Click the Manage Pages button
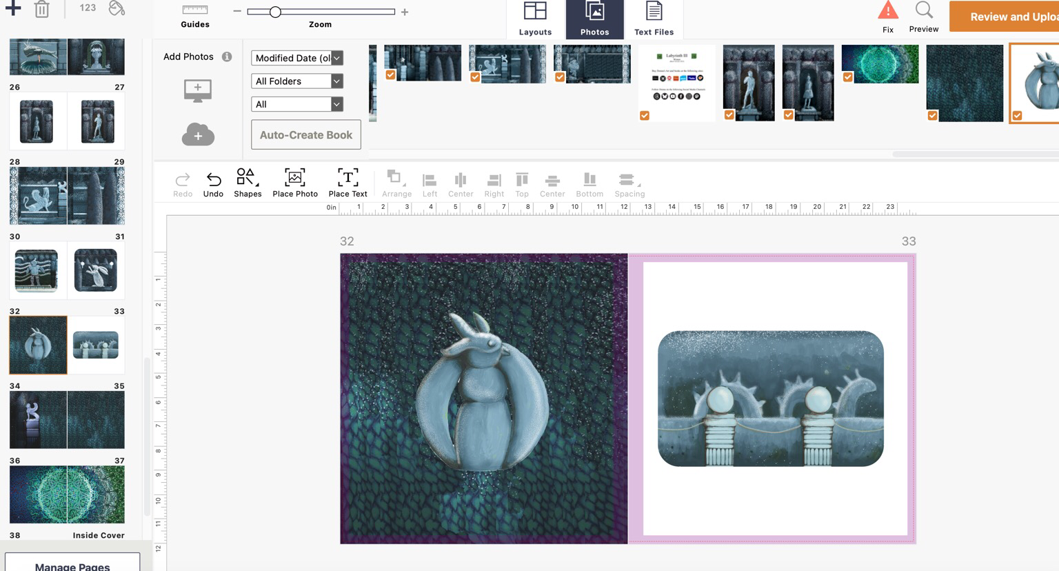This screenshot has width=1059, height=571. coord(72,562)
